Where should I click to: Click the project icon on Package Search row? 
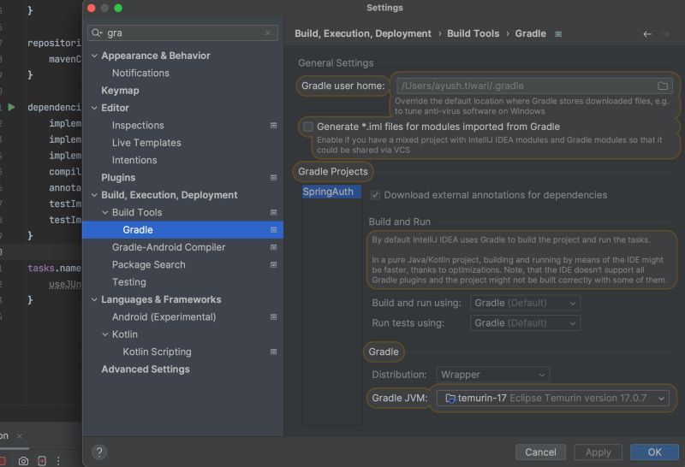pos(273,265)
